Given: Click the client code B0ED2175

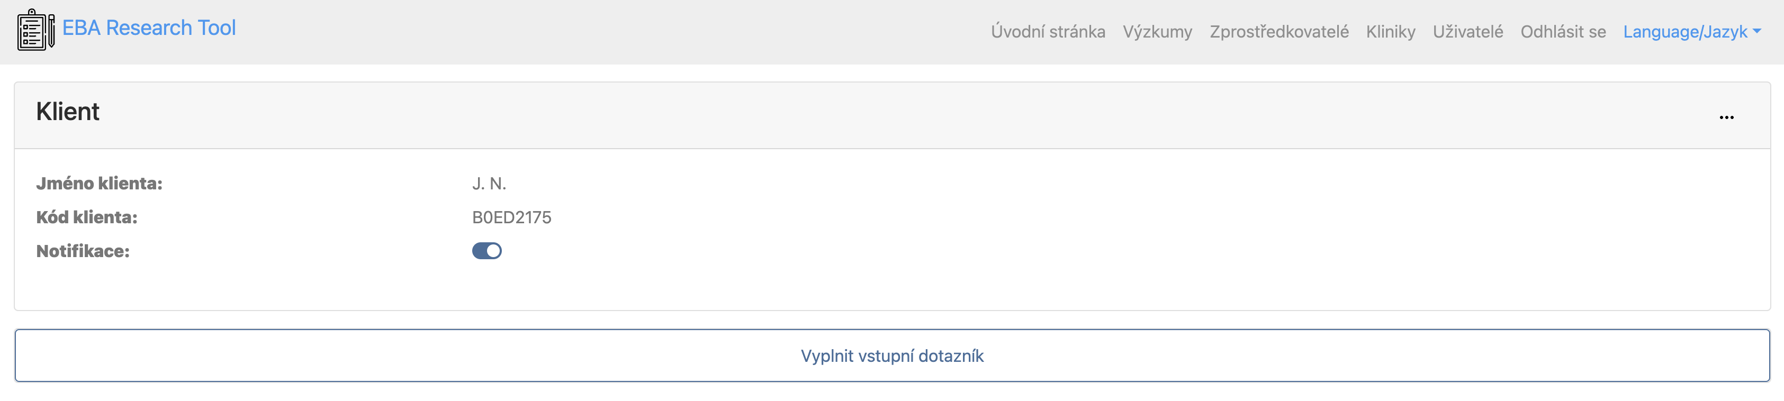Looking at the screenshot, I should 511,217.
